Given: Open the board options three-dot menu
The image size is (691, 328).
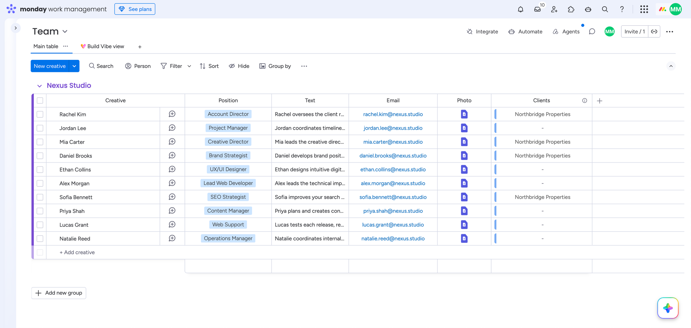Looking at the screenshot, I should (670, 32).
